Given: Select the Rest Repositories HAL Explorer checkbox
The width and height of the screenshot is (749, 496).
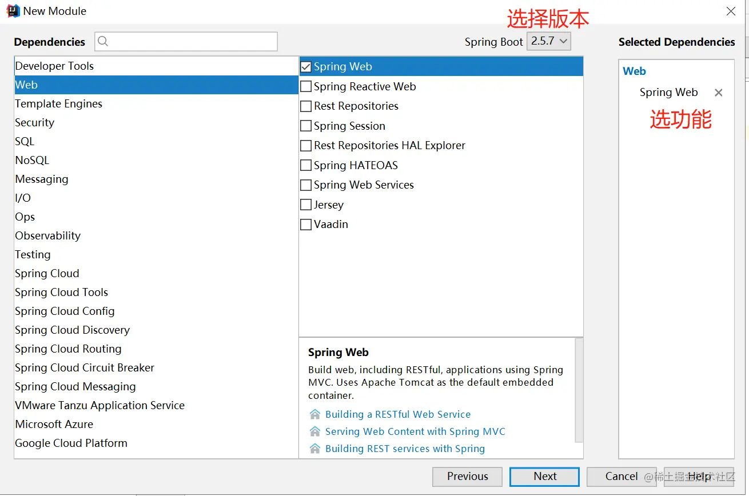Looking at the screenshot, I should (306, 146).
